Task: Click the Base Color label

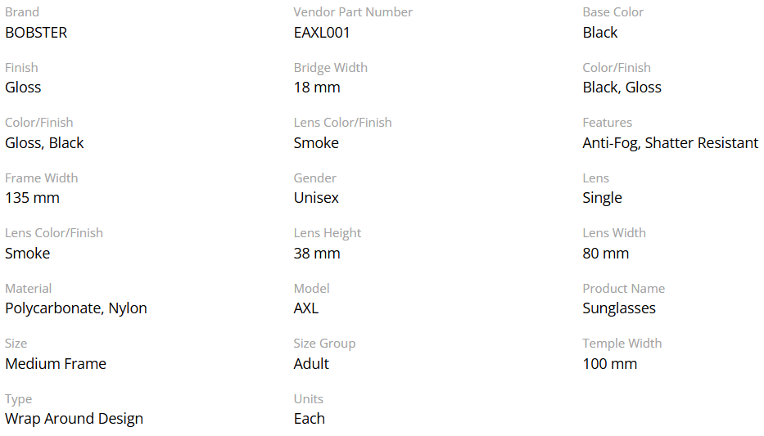Action: point(613,12)
